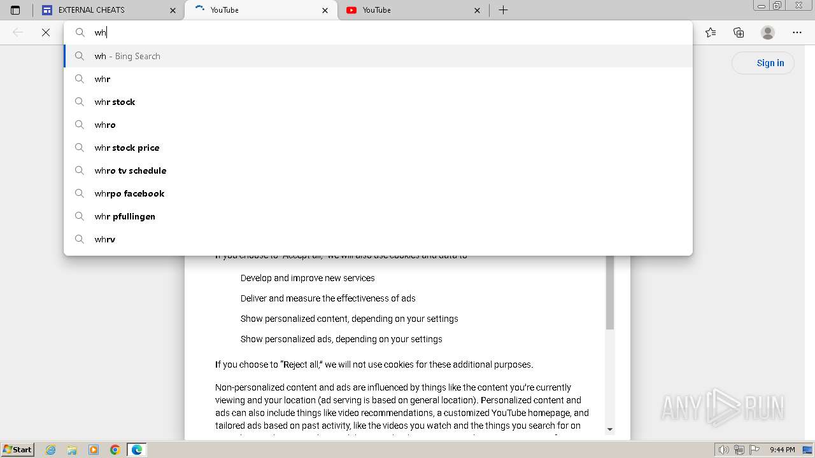This screenshot has width=815, height=458.
Task: Pick the 'whr stock price' suggestion
Action: coord(378,148)
